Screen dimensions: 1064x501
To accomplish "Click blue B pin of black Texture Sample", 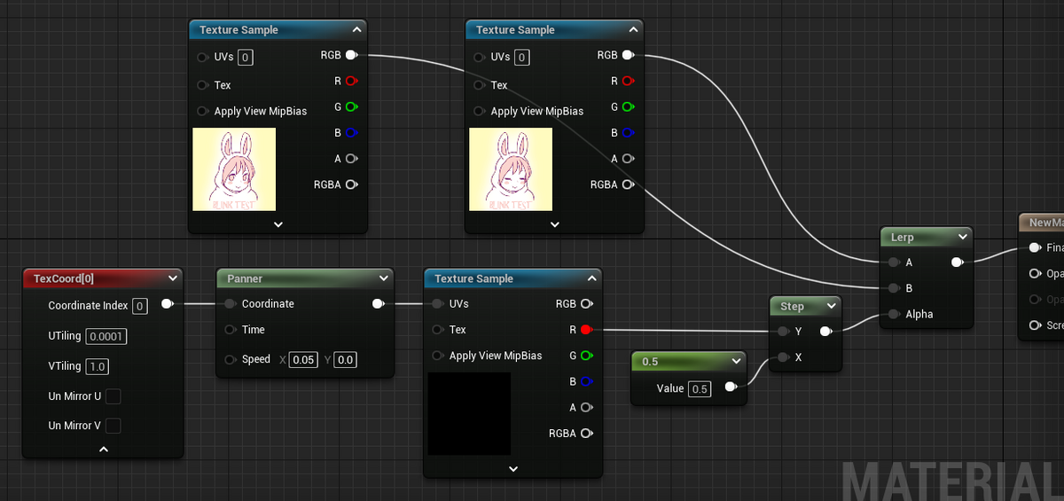I will pos(585,381).
